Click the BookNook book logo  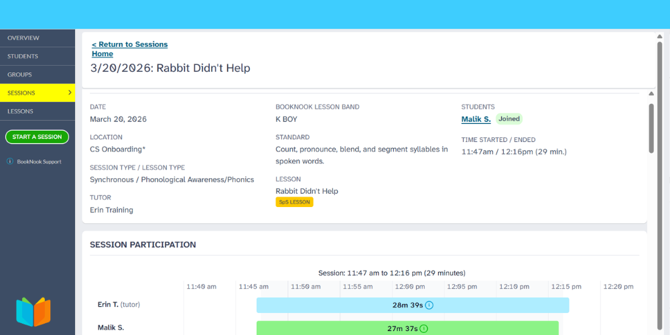click(x=33, y=312)
